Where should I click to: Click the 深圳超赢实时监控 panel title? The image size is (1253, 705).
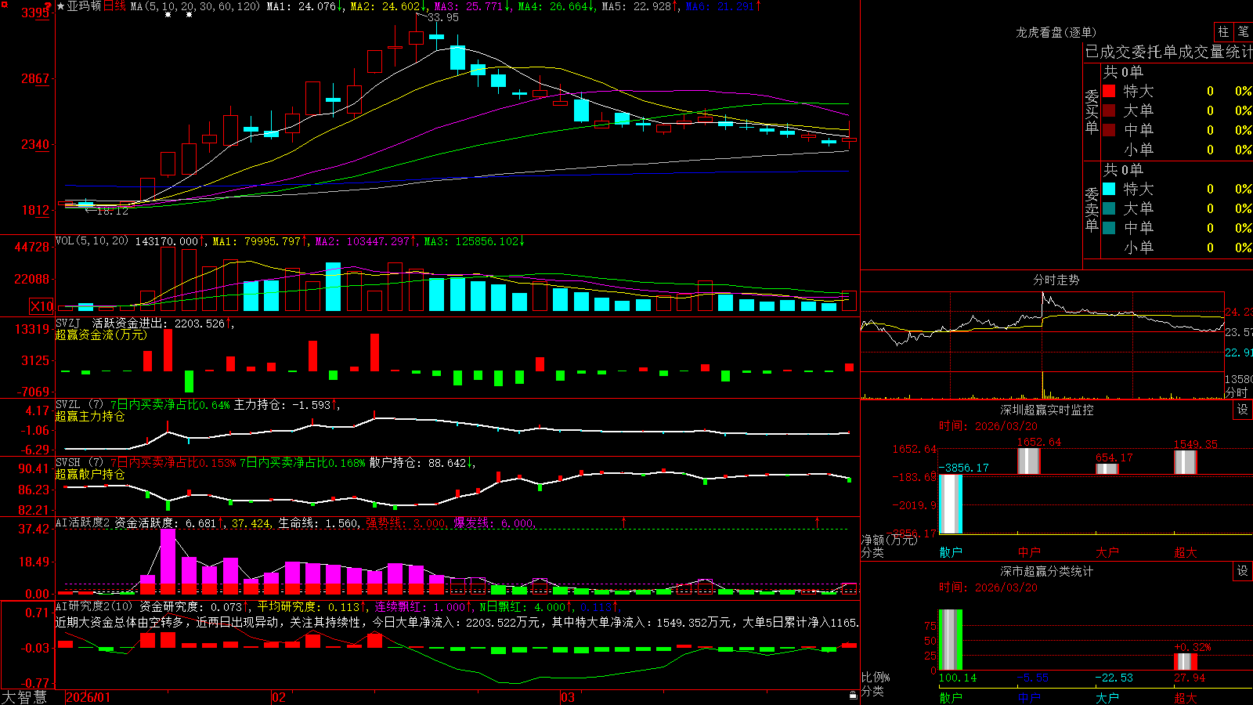click(1047, 410)
